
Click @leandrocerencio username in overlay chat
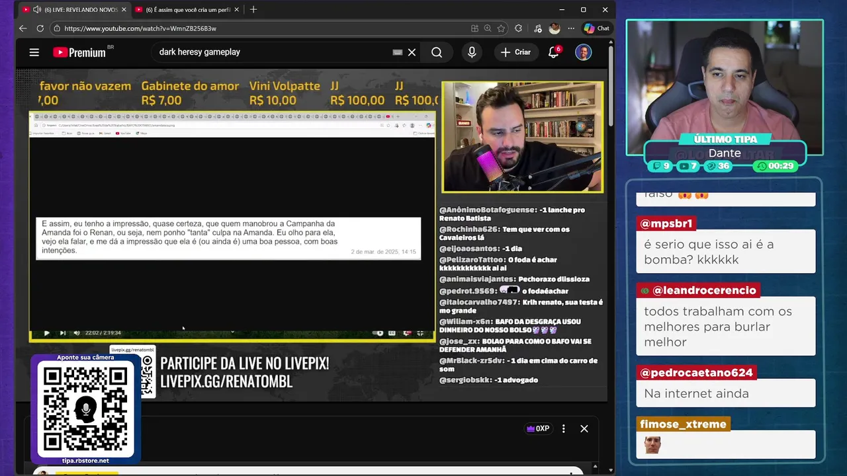(x=698, y=290)
